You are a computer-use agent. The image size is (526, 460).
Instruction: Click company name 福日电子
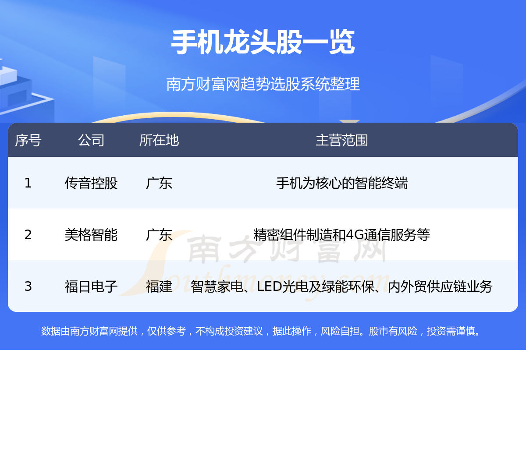click(x=91, y=287)
